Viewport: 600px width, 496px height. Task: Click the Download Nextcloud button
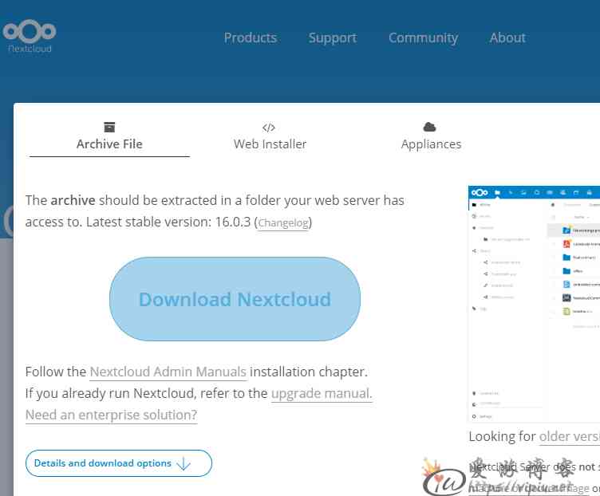(235, 299)
